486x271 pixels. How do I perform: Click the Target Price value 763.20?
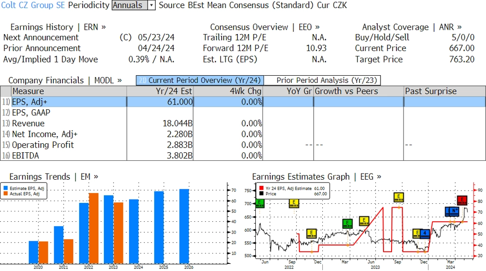coord(462,59)
